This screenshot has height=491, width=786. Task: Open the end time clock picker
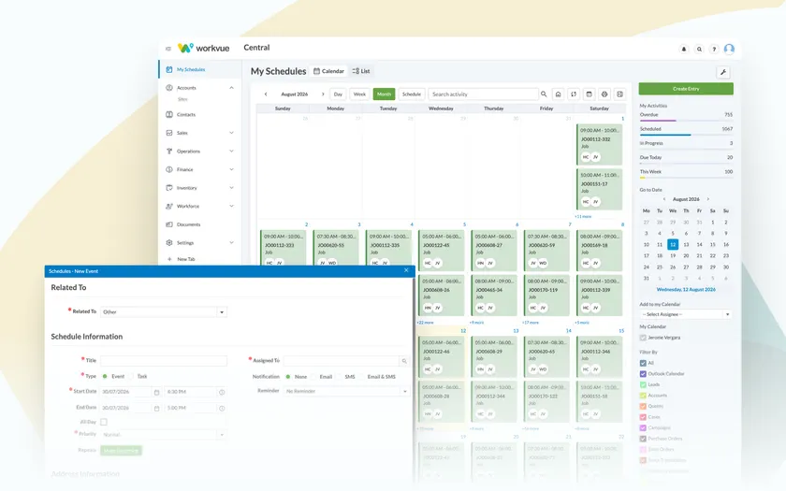coord(222,409)
